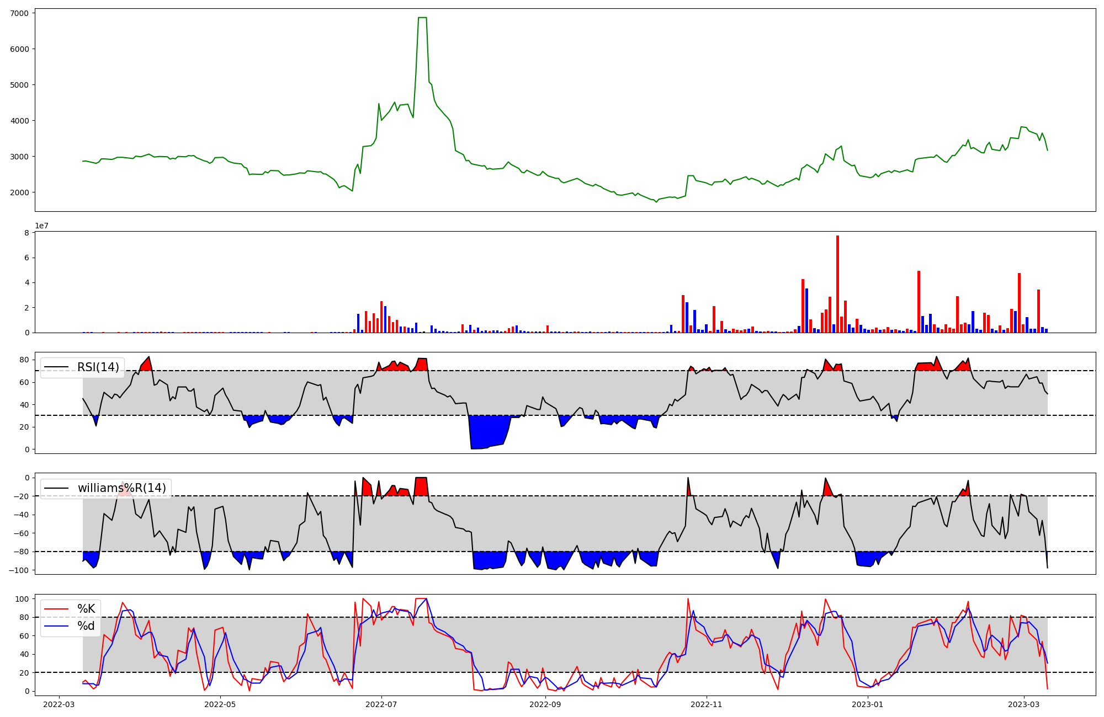Click the 2022-11 date tick label
This screenshot has width=1104, height=717.
coord(707,704)
